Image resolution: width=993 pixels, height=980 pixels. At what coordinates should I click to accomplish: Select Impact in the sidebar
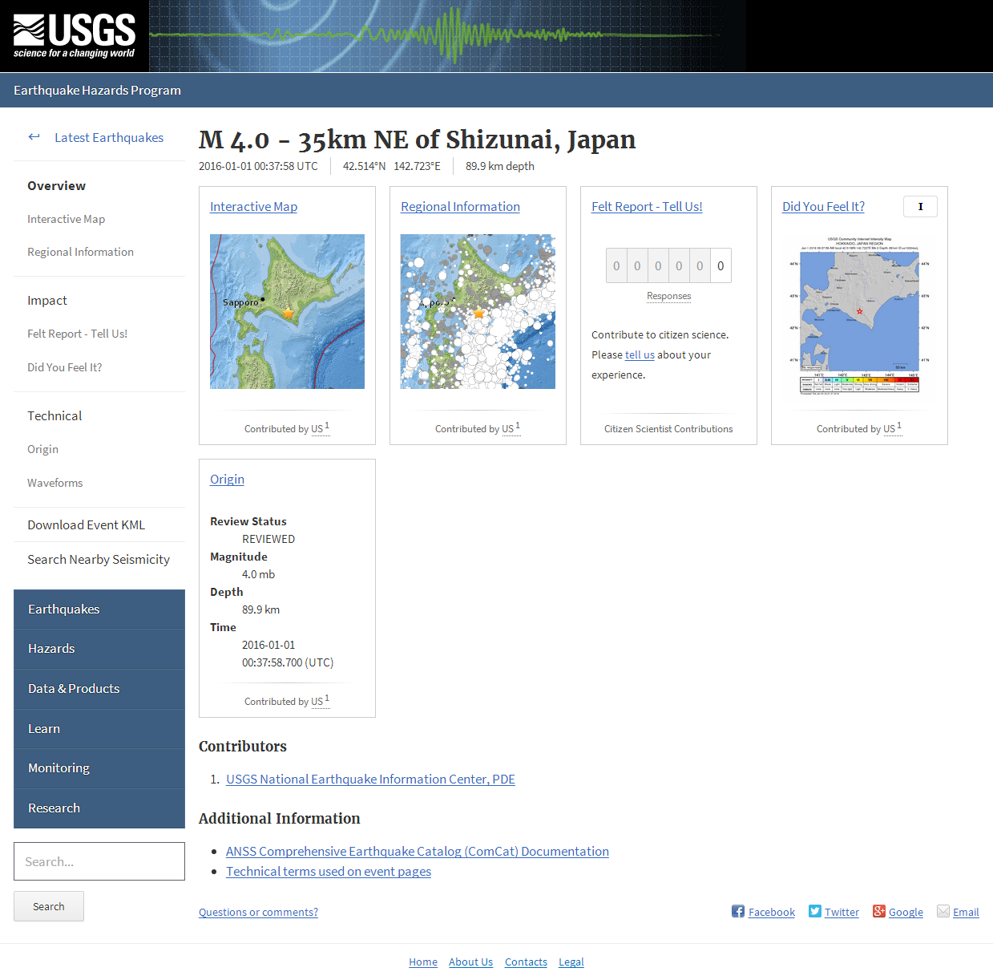coord(47,300)
